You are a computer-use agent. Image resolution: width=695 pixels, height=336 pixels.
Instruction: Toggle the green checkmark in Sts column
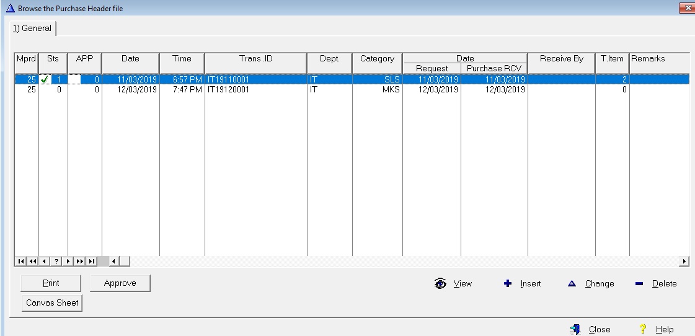click(x=45, y=79)
